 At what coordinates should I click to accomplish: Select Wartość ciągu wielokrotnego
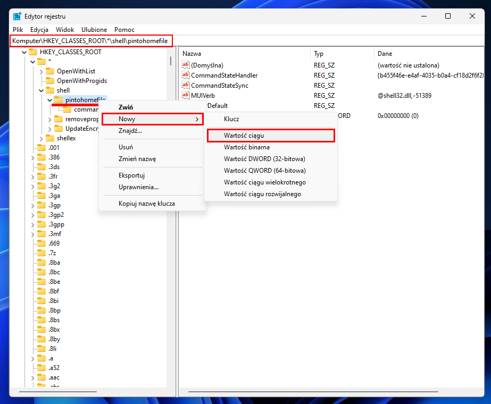click(x=271, y=182)
